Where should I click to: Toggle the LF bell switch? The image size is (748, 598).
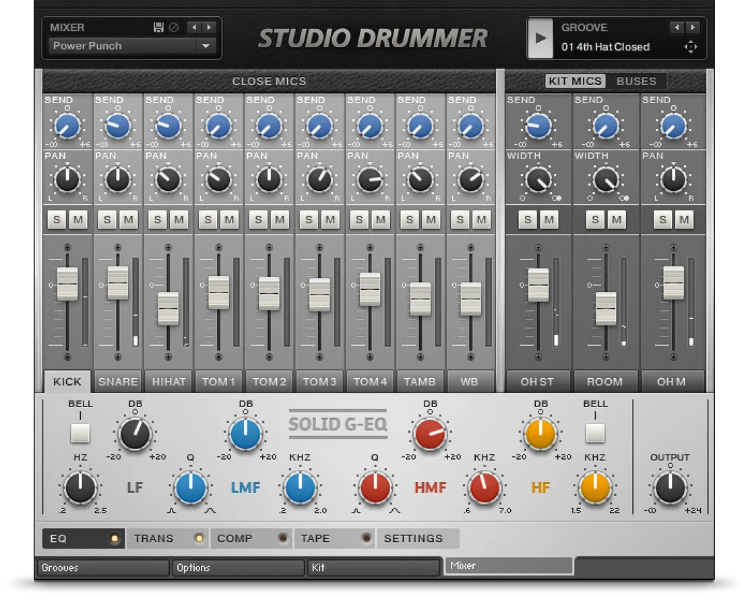tap(80, 433)
